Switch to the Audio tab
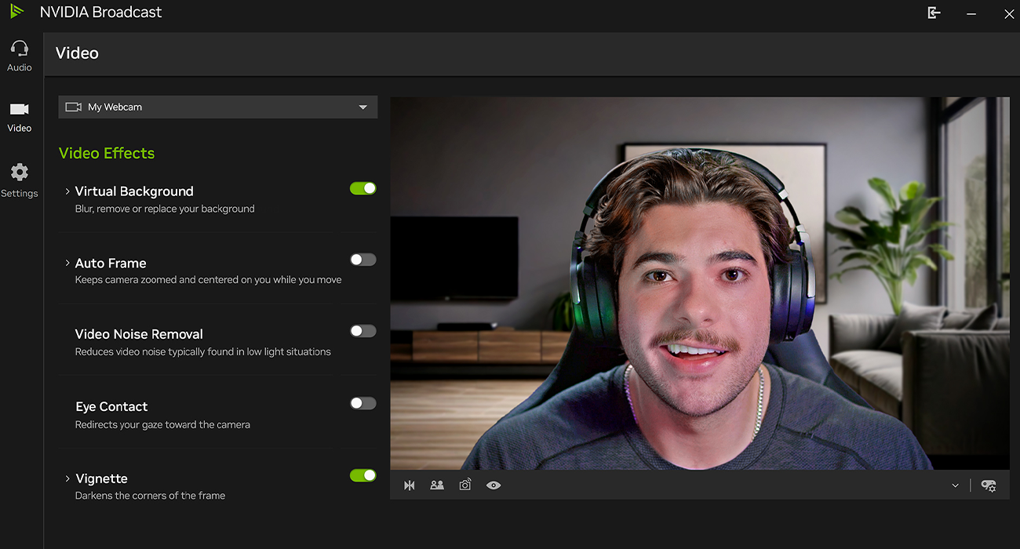This screenshot has height=549, width=1020. click(20, 56)
